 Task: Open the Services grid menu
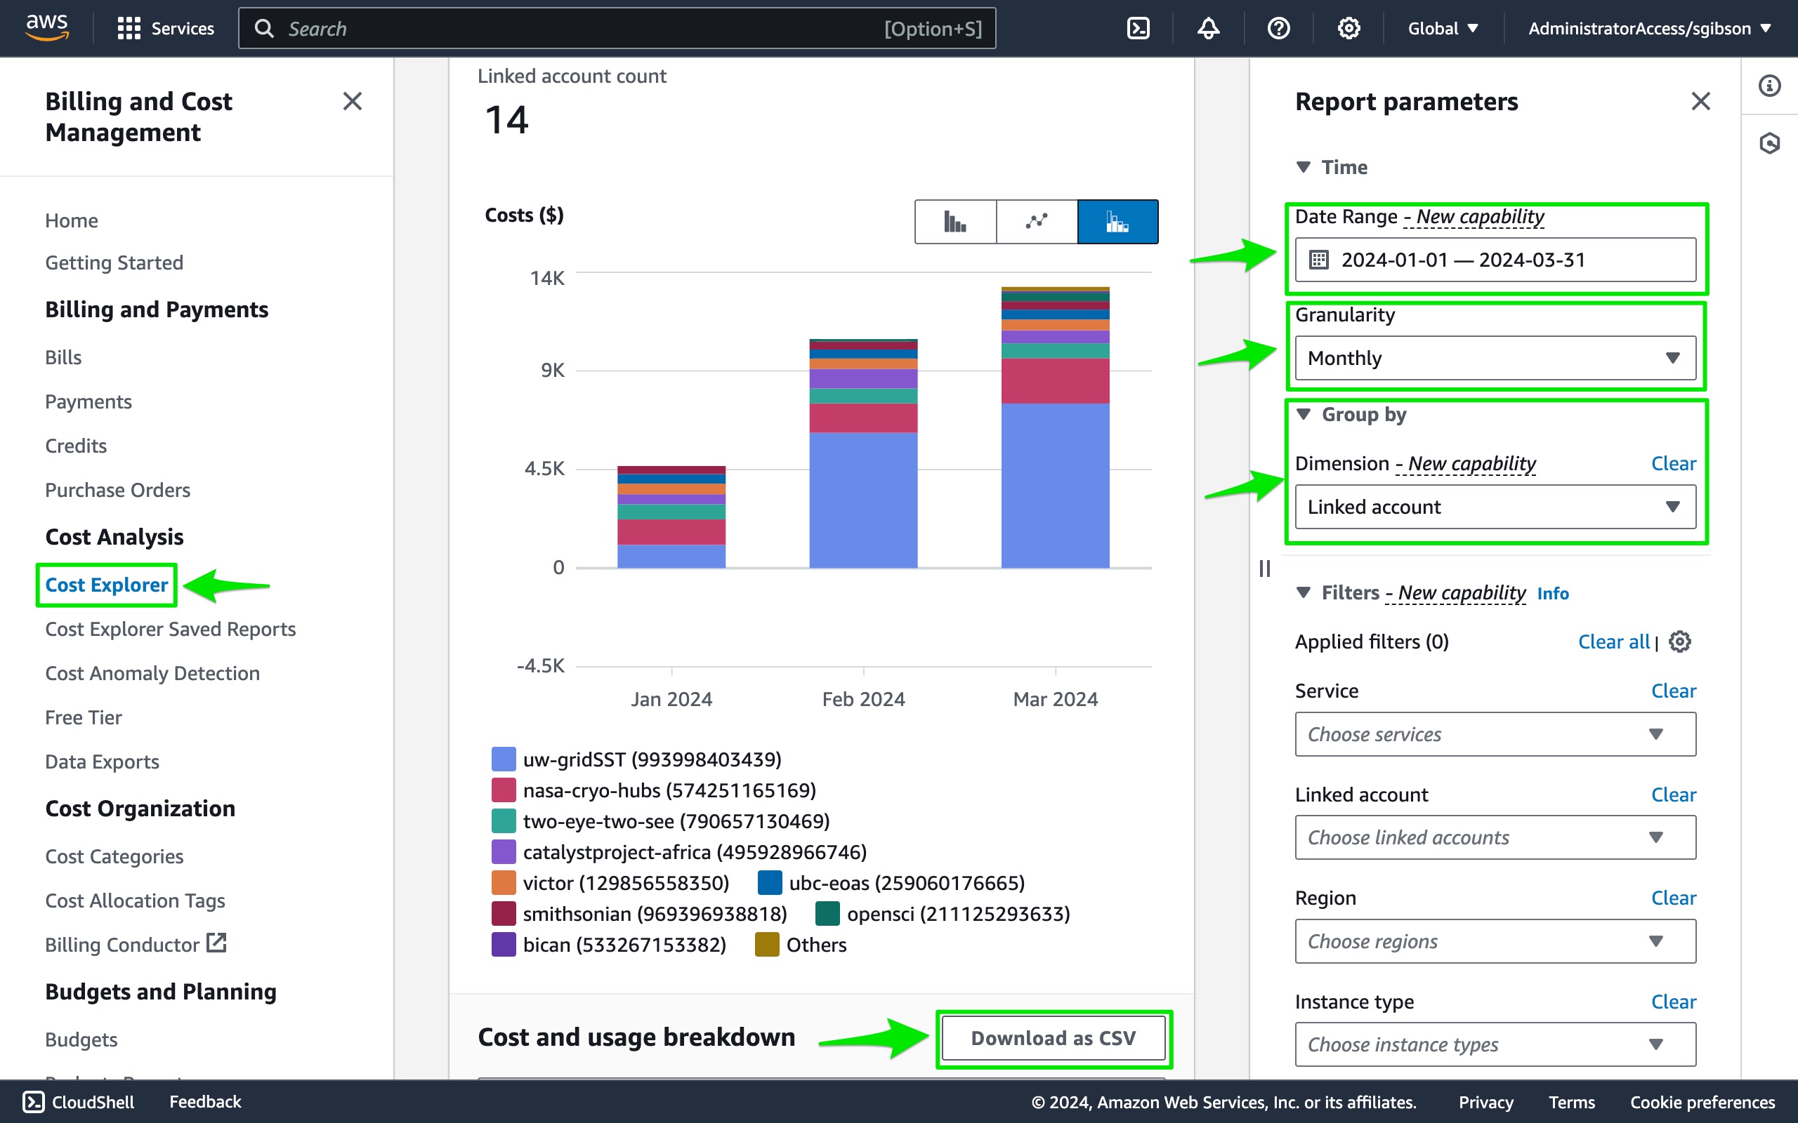point(166,28)
